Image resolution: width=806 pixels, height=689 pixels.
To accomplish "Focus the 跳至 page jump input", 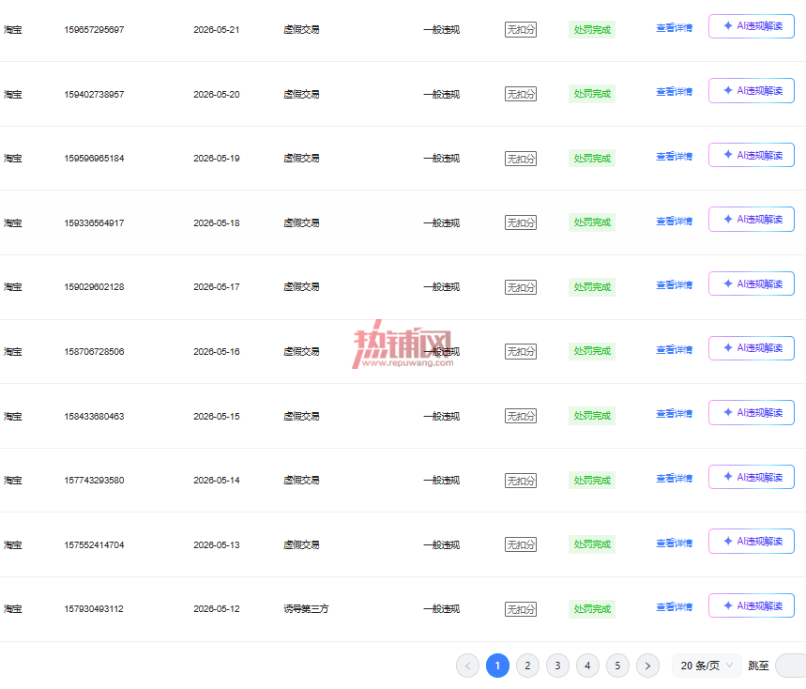I will coord(791,666).
